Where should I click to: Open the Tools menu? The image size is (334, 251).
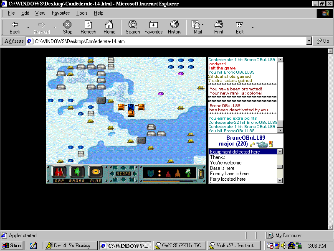(82, 13)
